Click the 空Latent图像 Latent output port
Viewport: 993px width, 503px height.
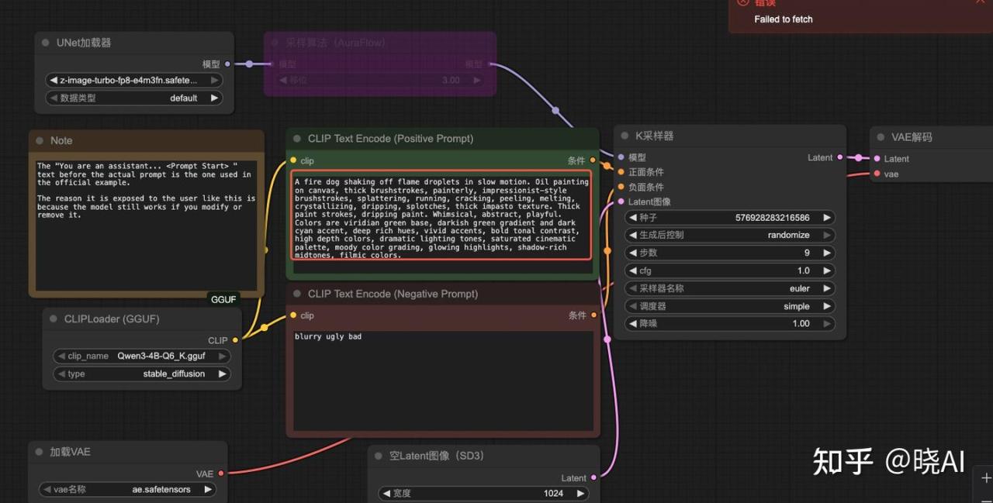click(593, 477)
